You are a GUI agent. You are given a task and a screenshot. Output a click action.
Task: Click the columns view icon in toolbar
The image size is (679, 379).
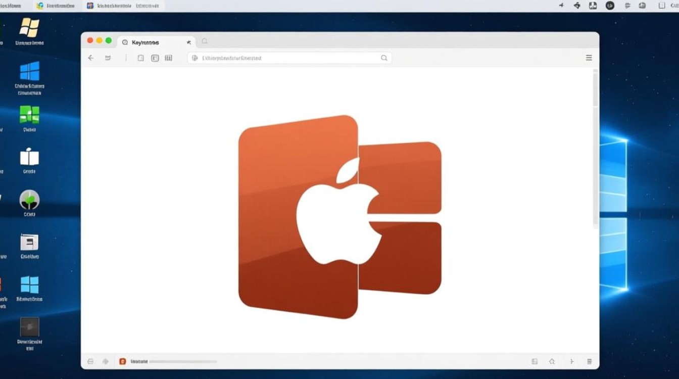point(169,58)
